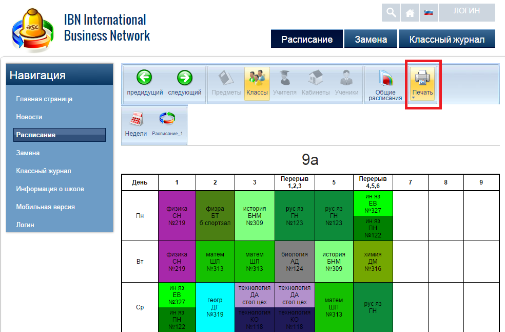Switch to the Замена top tab

click(370, 39)
